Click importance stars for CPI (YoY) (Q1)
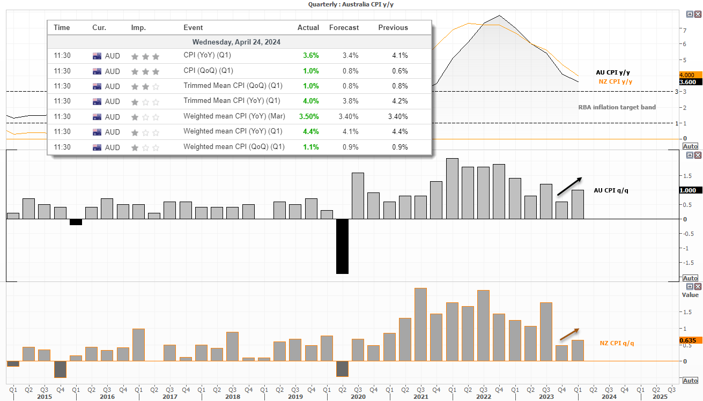Screen dimensions: 703x401 (145, 56)
